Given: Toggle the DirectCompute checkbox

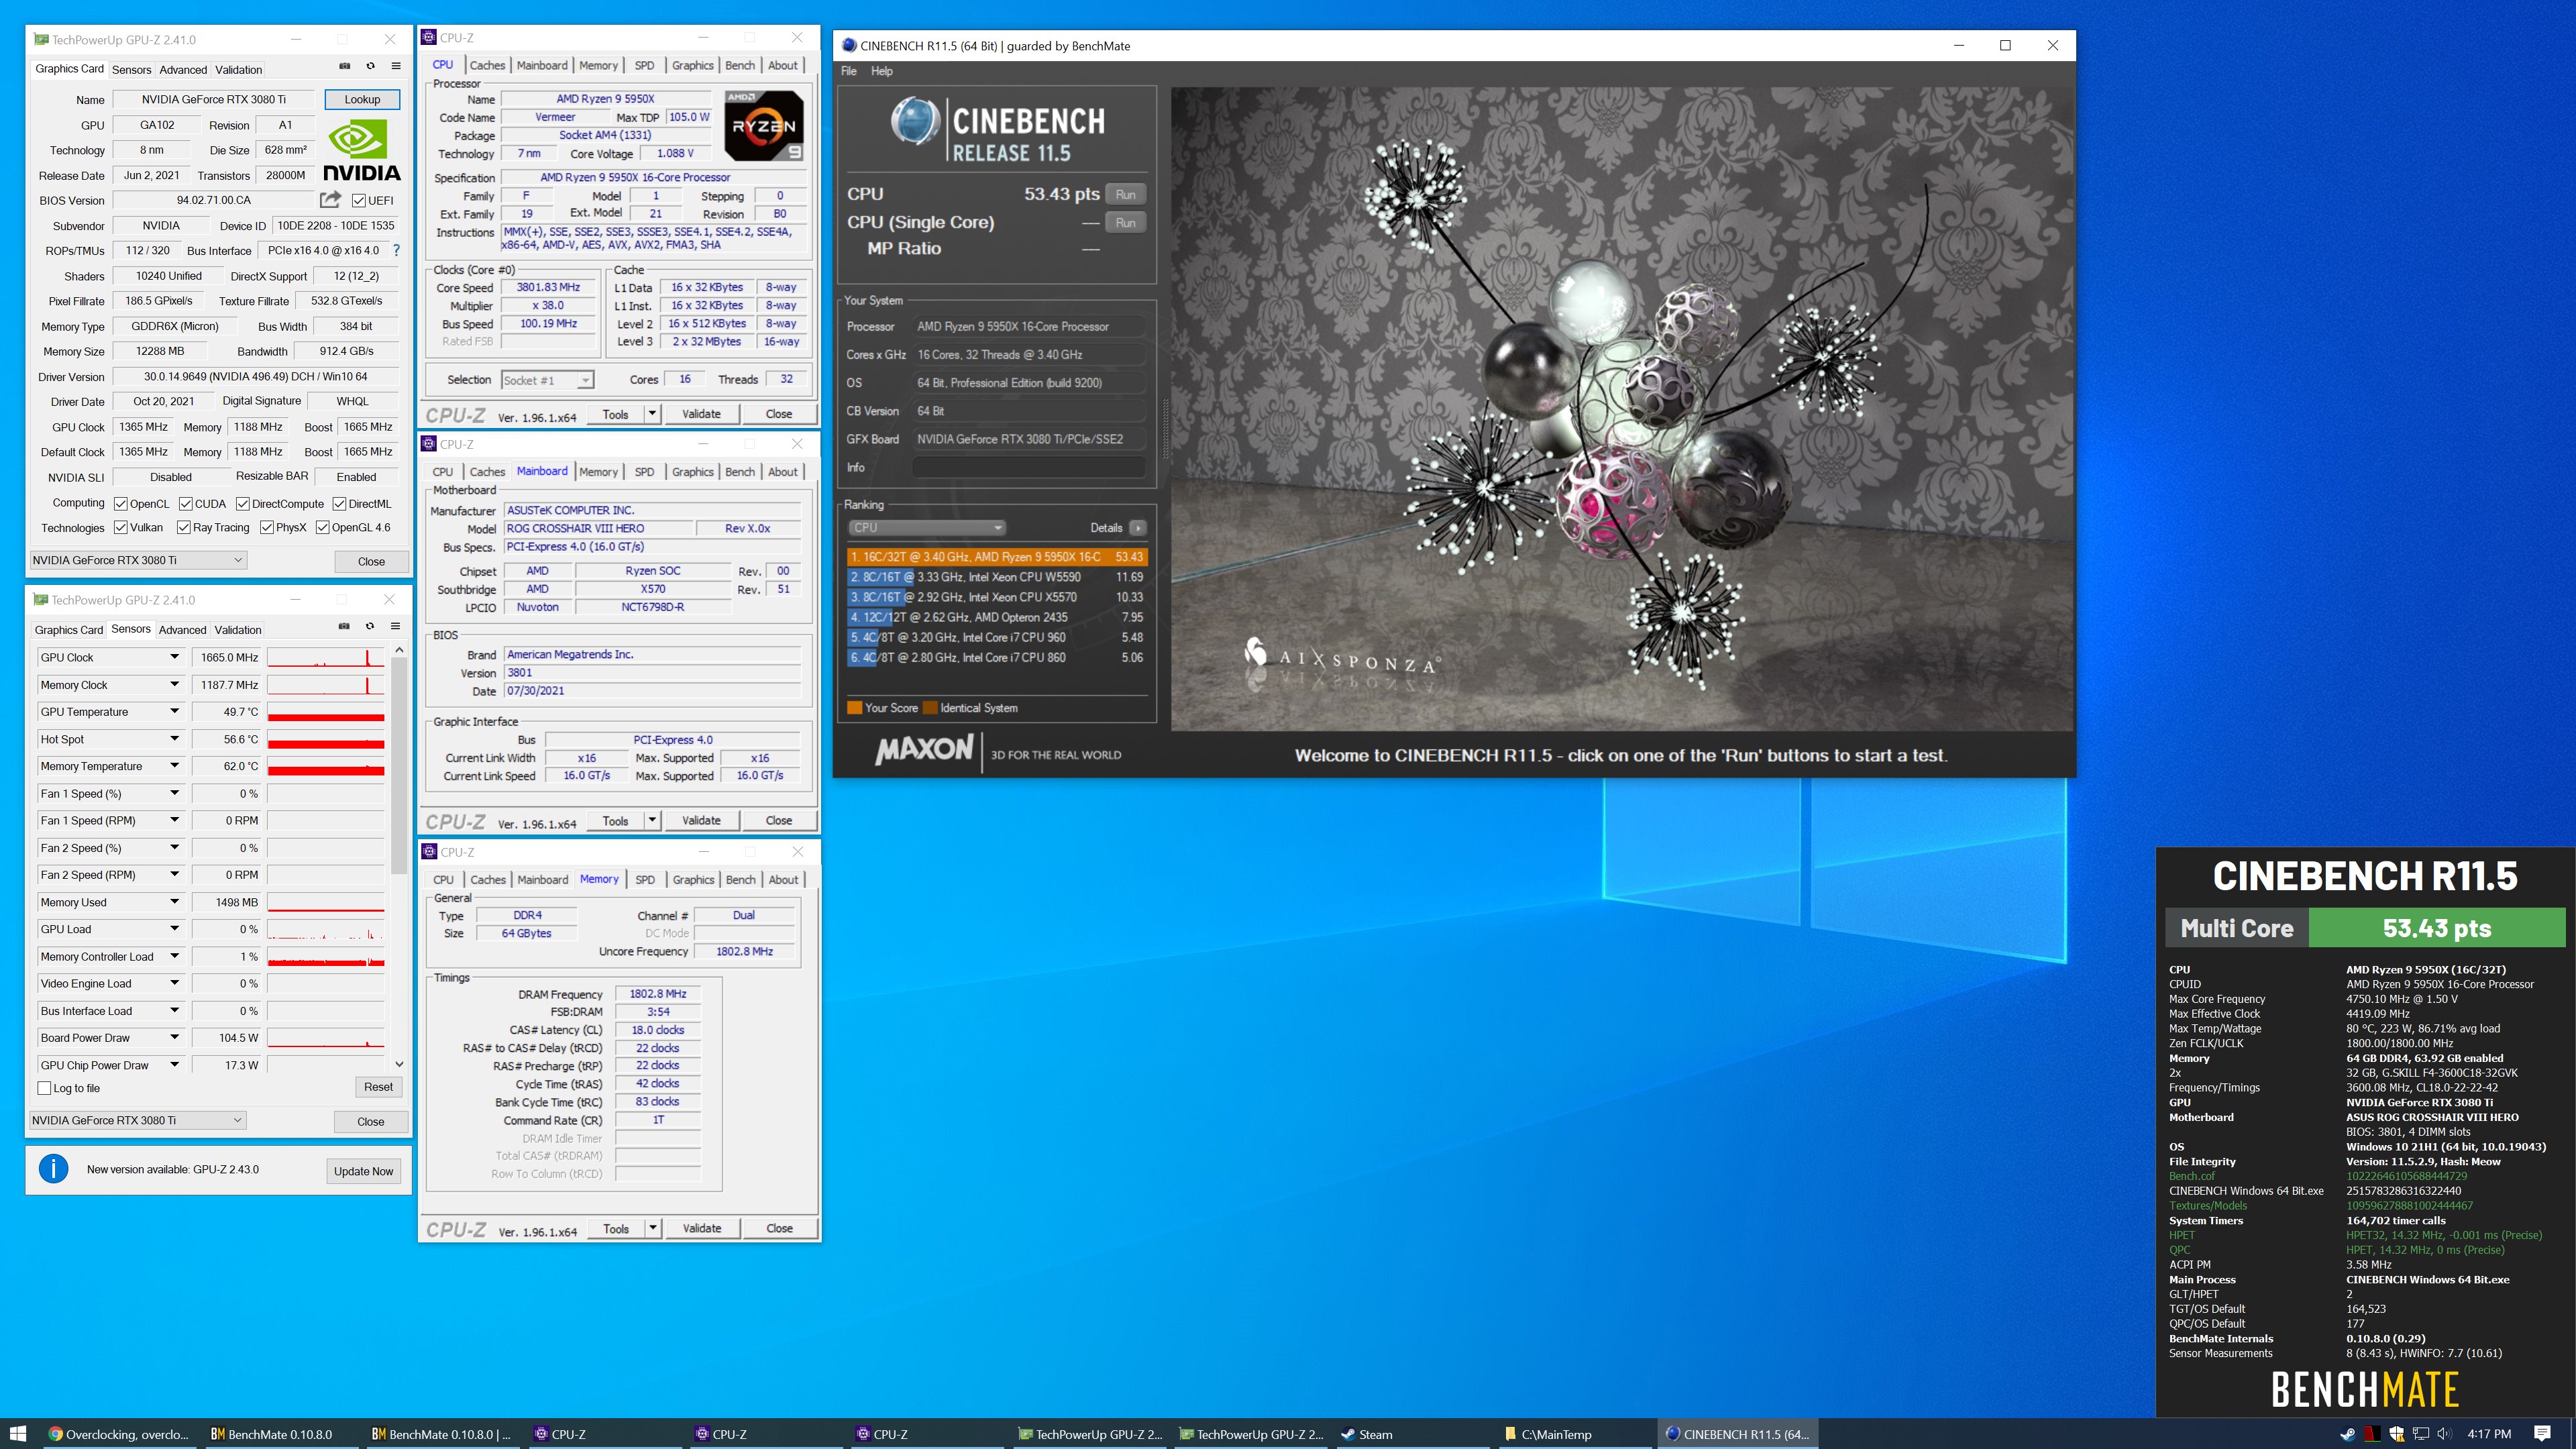Looking at the screenshot, I should 242,504.
